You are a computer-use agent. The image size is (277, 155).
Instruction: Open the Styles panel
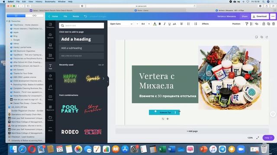point(50,77)
